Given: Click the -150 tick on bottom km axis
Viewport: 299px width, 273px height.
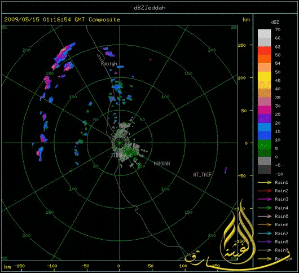Looking at the screenshot, I should (20, 266).
